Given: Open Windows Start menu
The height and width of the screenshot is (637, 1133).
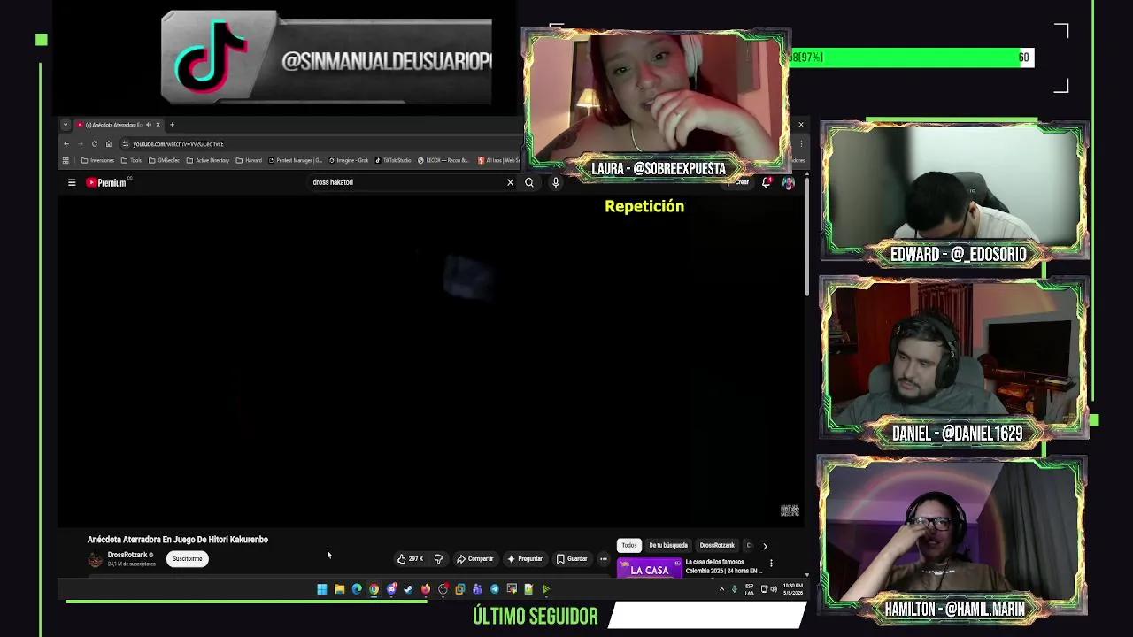Looking at the screenshot, I should pyautogui.click(x=322, y=589).
